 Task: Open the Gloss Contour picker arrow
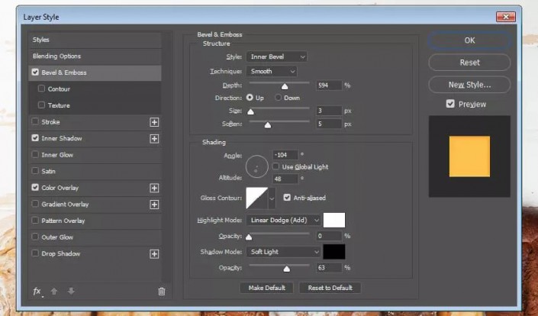click(272, 198)
